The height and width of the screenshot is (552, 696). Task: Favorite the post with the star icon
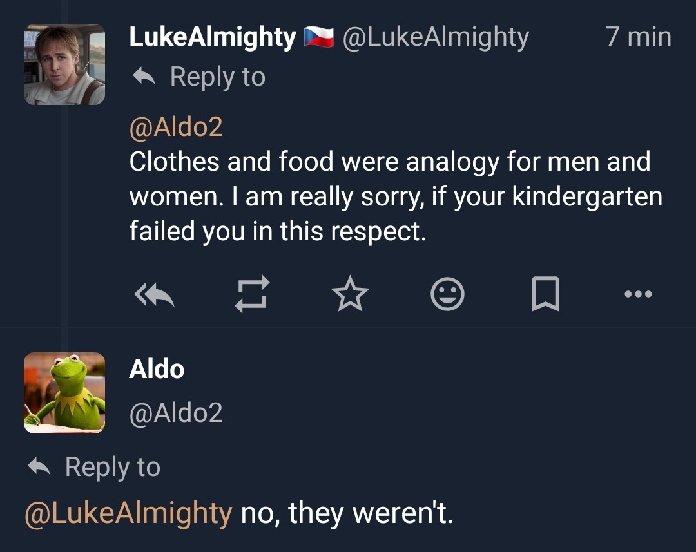(x=350, y=295)
